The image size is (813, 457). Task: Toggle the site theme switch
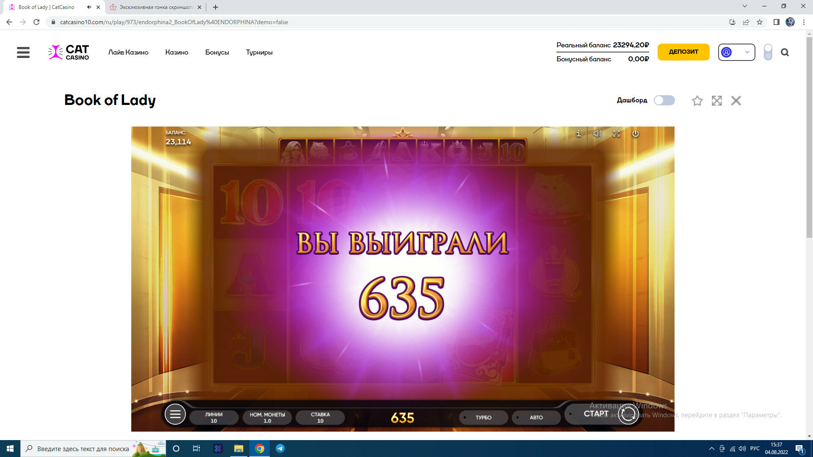point(768,52)
